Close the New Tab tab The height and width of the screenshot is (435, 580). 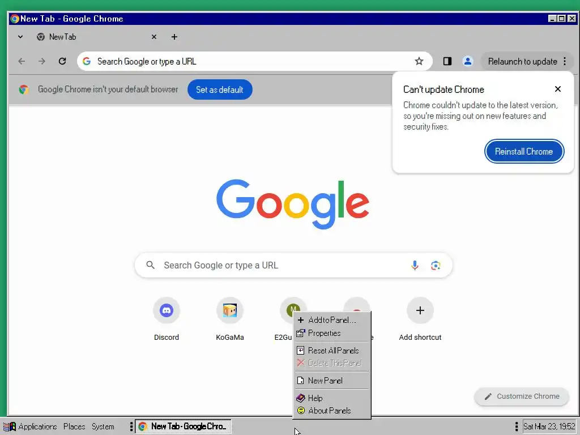click(154, 37)
